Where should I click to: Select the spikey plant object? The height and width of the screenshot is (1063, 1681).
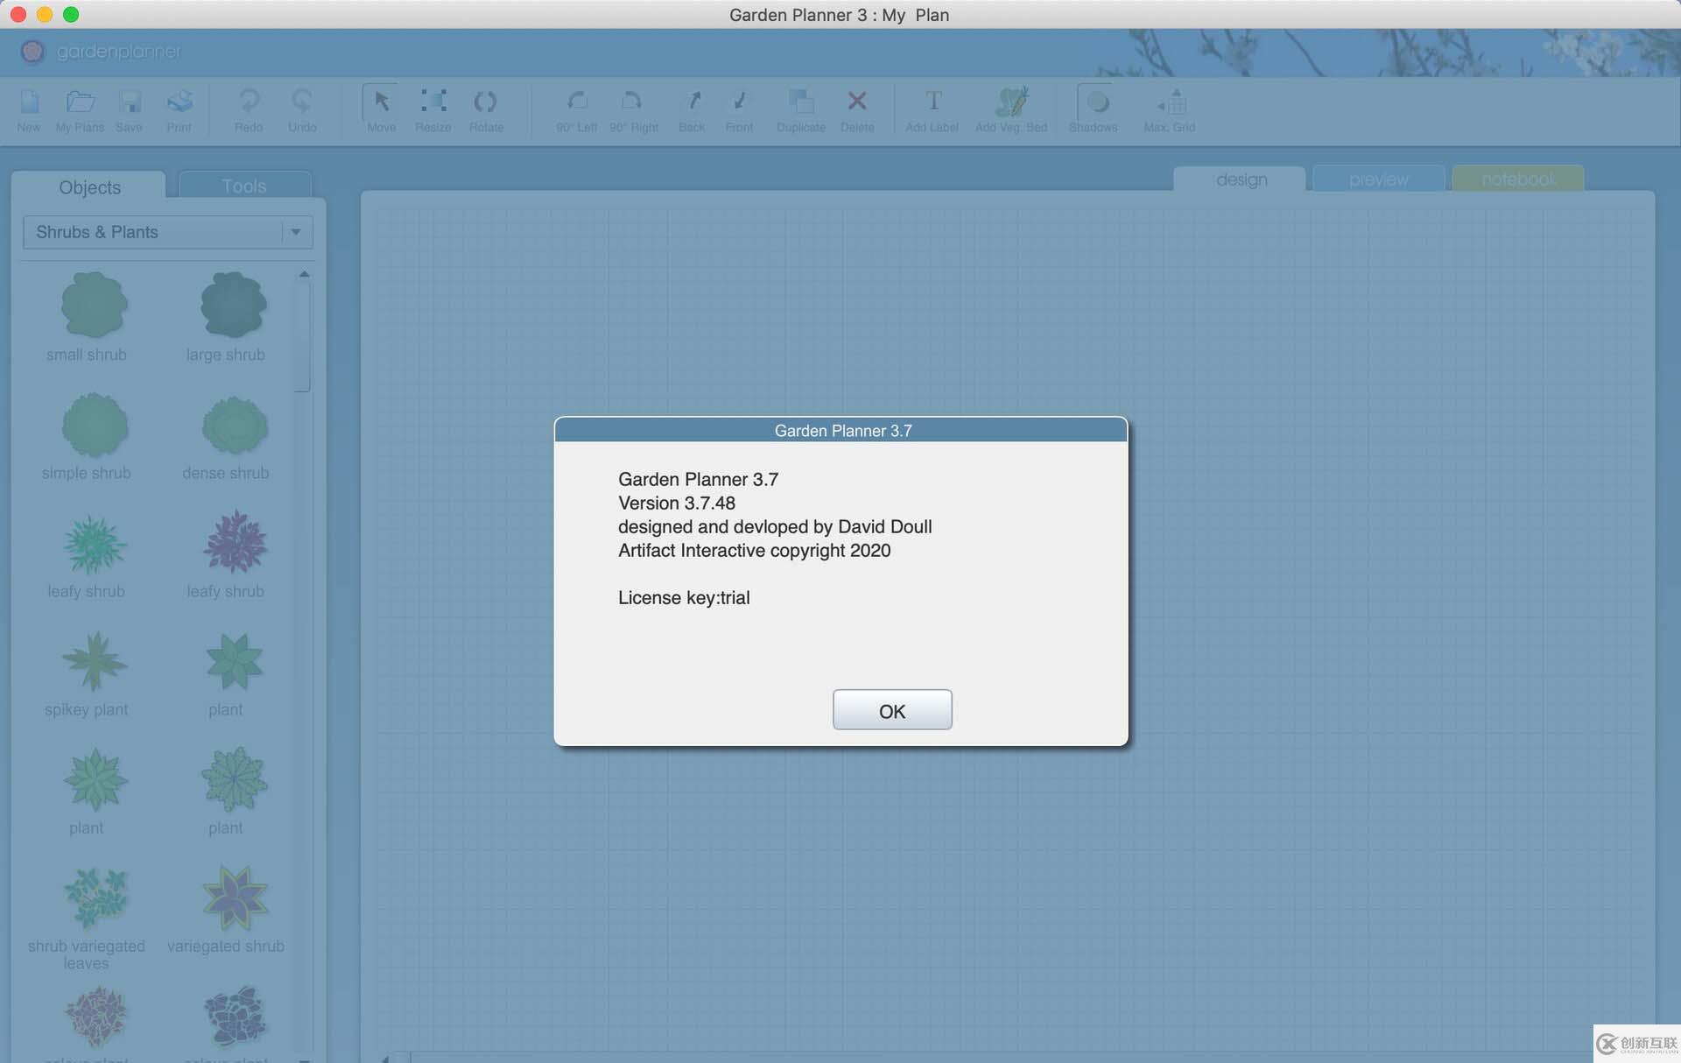click(94, 662)
